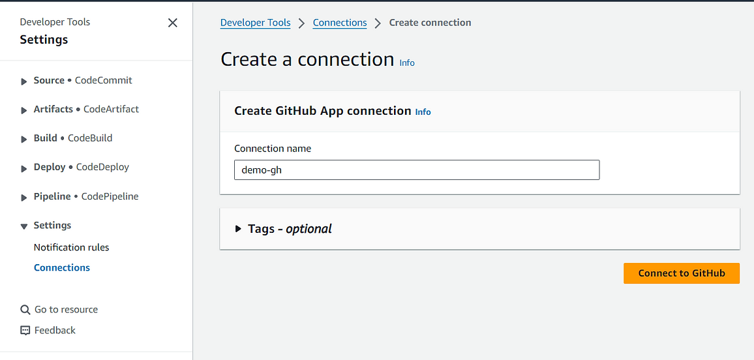
Task: Expand the Artifacts CodeArtifact section
Action: [x=24, y=111]
